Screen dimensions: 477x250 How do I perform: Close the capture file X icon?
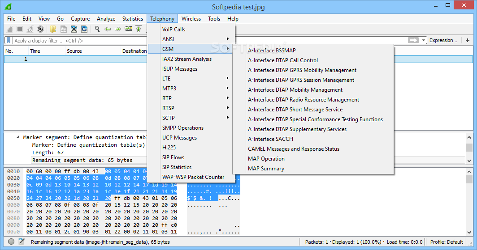pos(74,29)
